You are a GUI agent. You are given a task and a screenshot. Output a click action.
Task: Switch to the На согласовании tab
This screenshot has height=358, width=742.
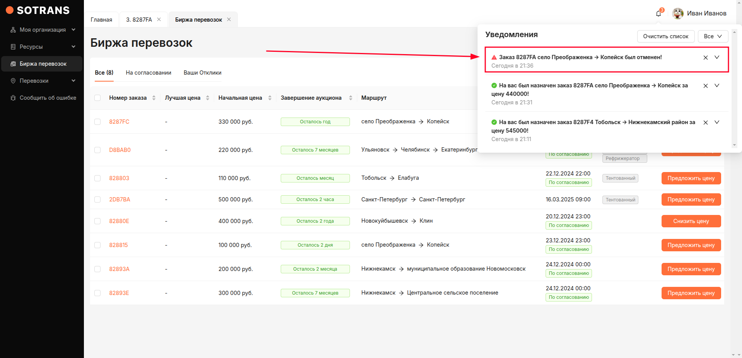pos(148,73)
